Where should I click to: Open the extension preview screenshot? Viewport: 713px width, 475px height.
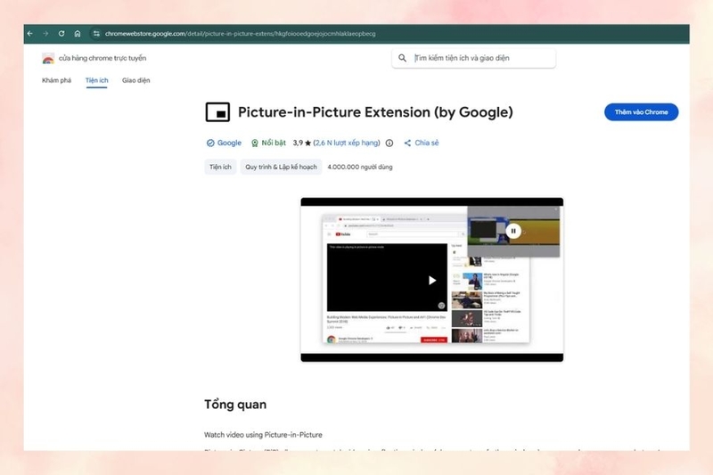tap(432, 280)
